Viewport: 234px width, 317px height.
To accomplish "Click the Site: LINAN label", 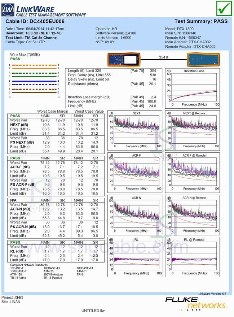I will 11,302.
